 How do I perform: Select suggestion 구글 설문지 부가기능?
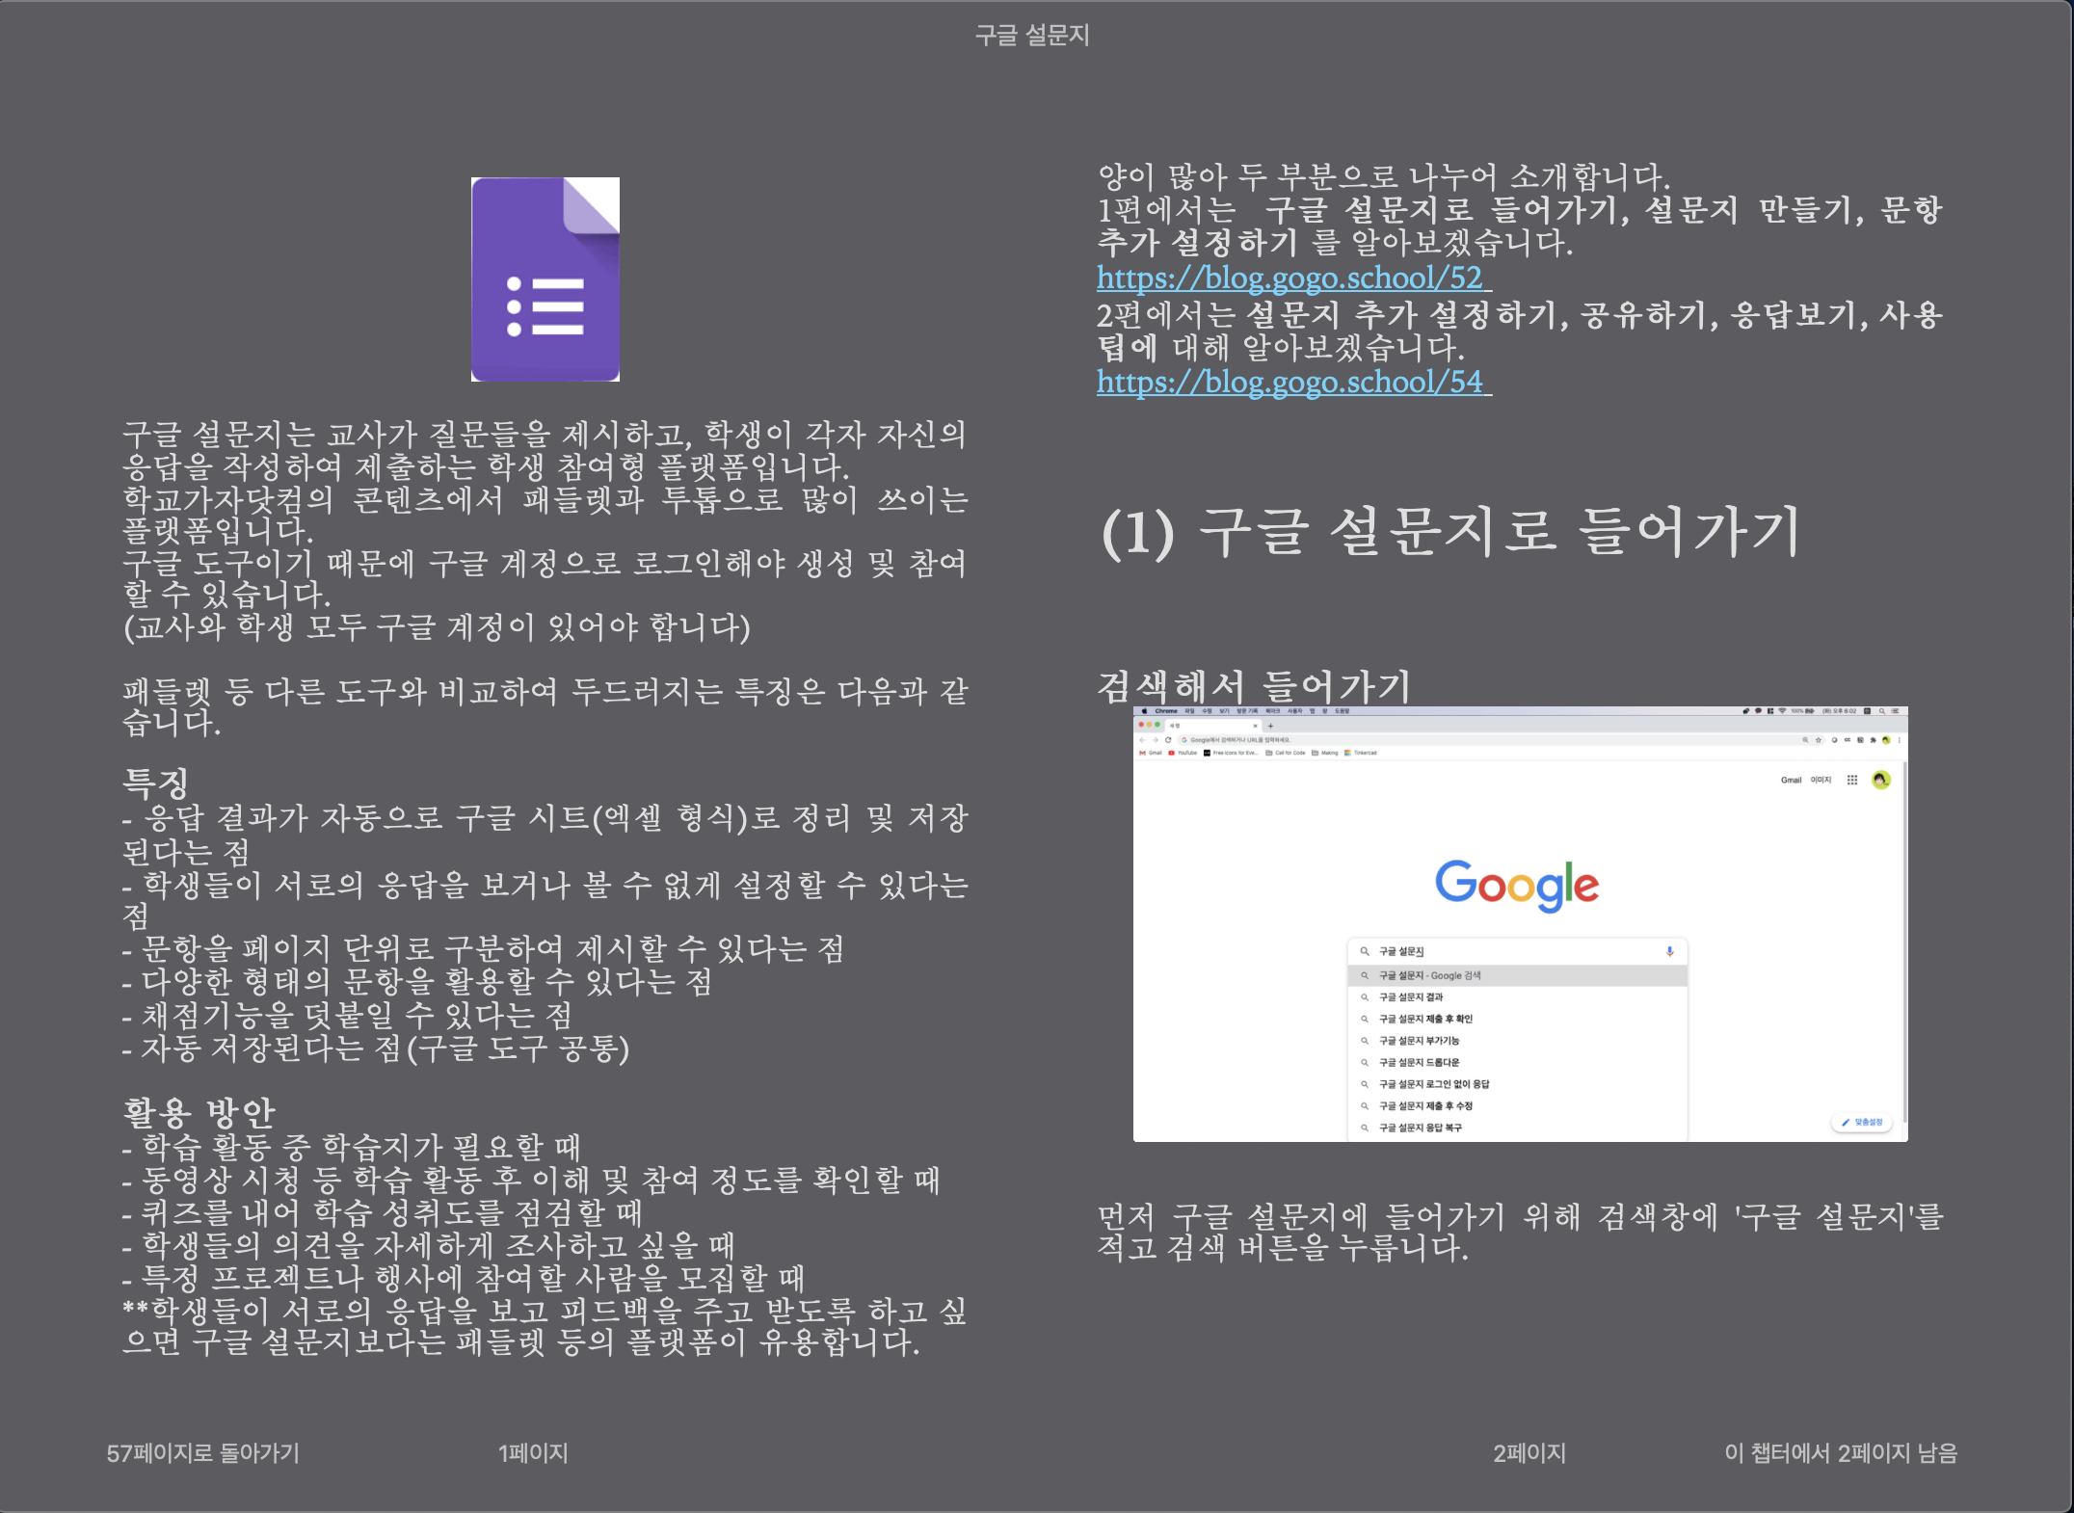tap(1419, 1041)
